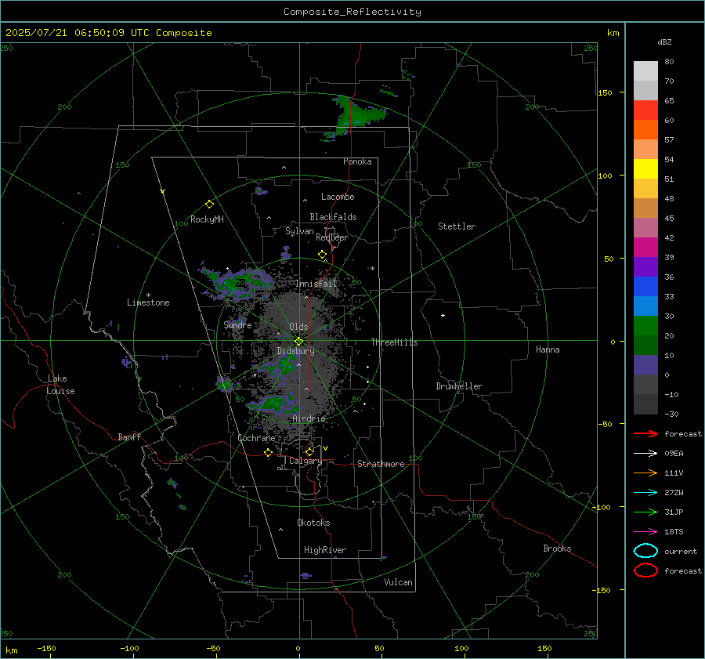This screenshot has width=705, height=659.
Task: Select the purple 36-39 dBZ color swatch
Action: pyautogui.click(x=645, y=266)
